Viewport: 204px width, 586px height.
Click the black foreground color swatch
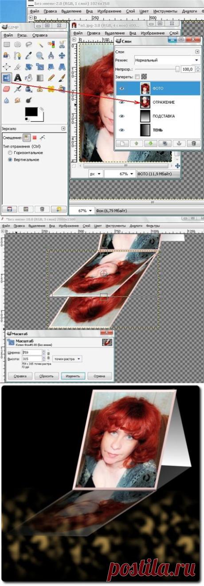pos(32,112)
